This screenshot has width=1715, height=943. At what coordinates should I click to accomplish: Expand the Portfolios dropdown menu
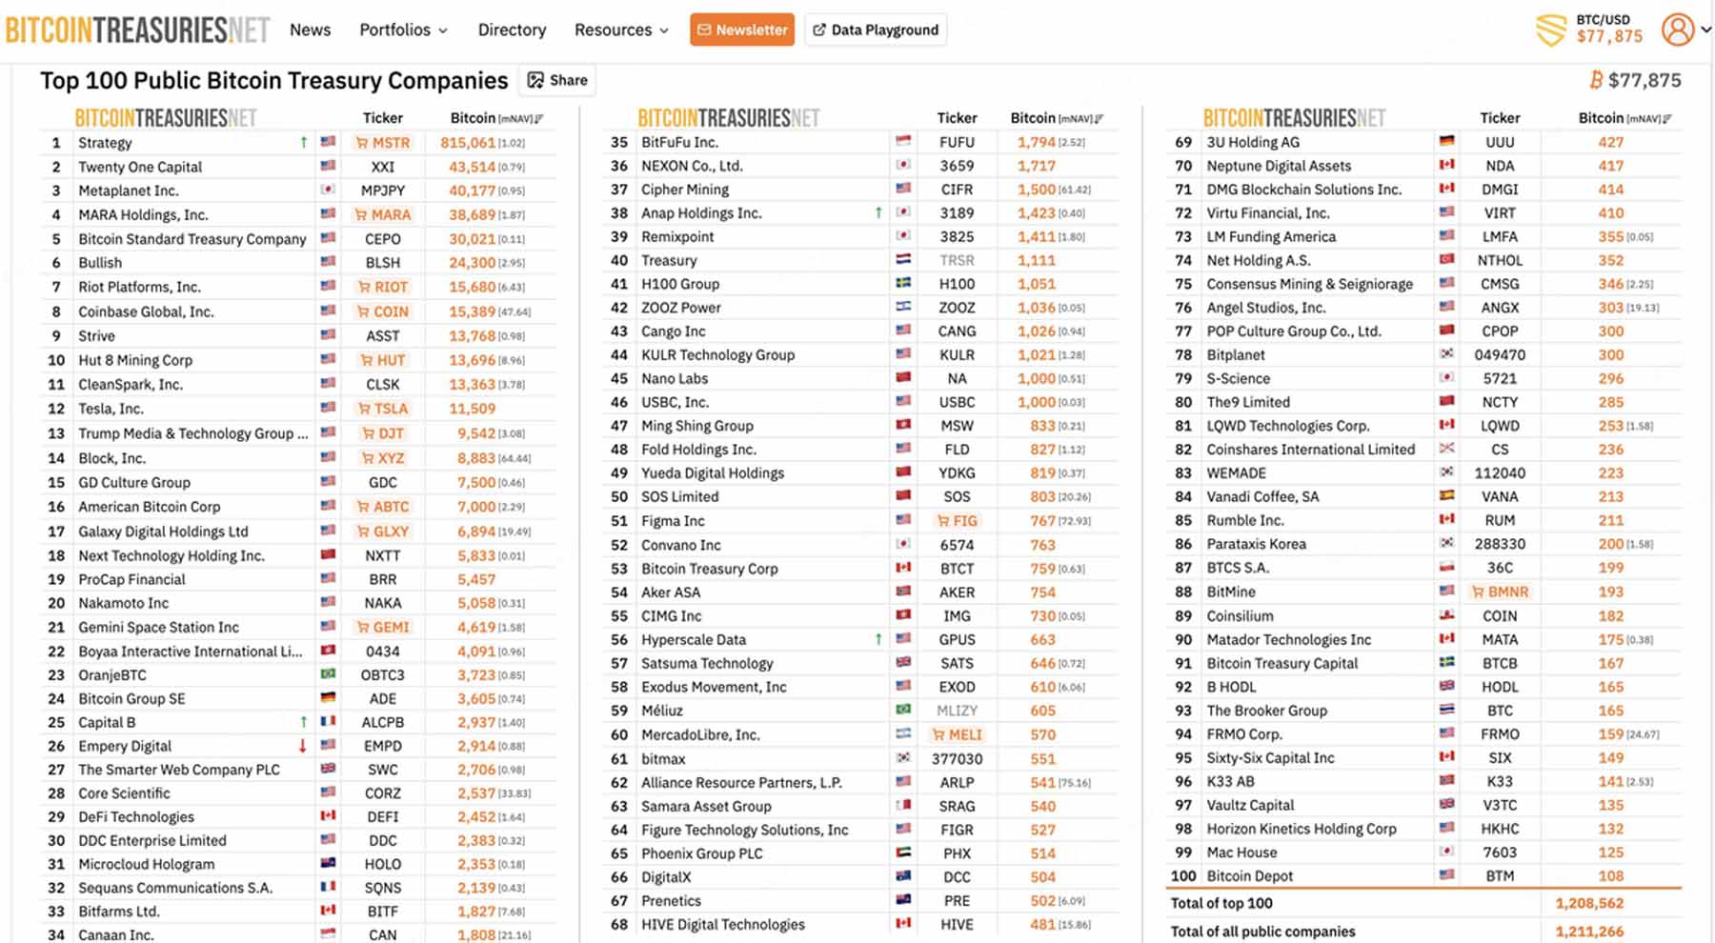(403, 30)
